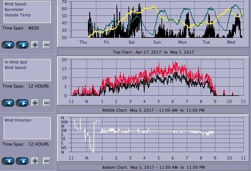This screenshot has height=171, width=251.
Task: Advance the middle chart forward in time
Action: pyautogui.click(x=22, y=103)
